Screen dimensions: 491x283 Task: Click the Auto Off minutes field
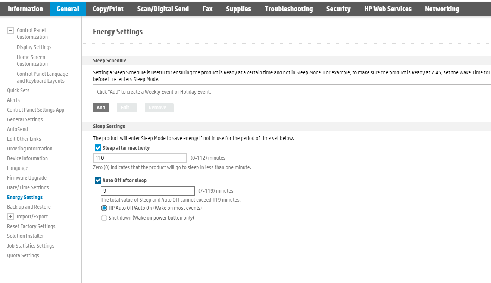click(148, 191)
